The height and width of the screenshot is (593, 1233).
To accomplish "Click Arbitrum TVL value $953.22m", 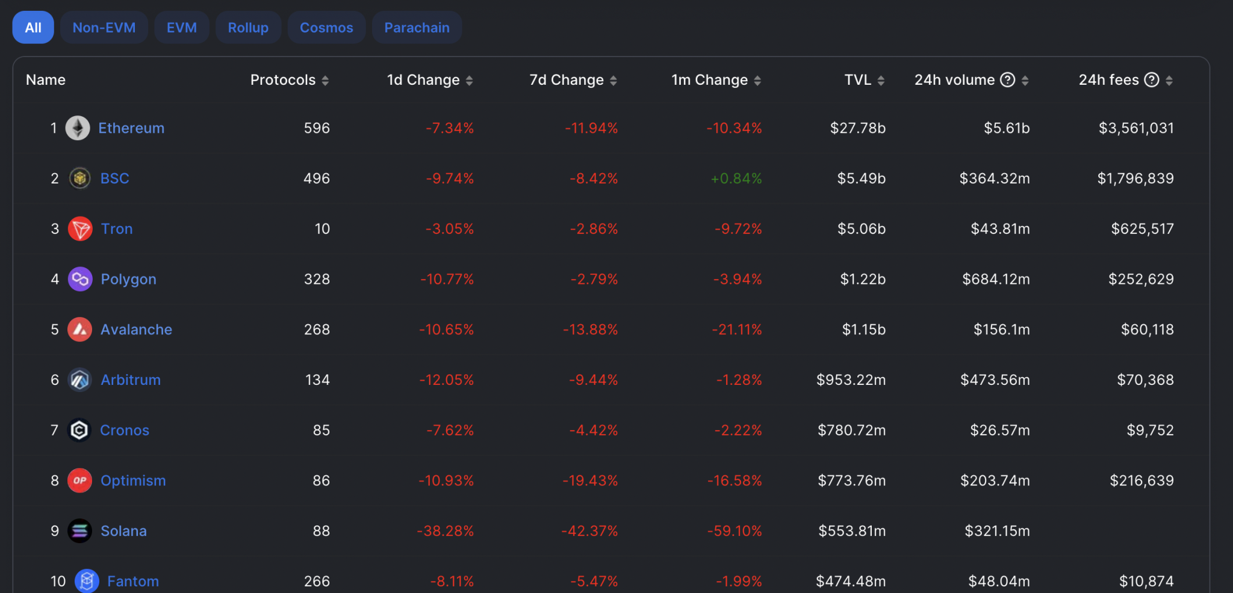I will pos(851,379).
